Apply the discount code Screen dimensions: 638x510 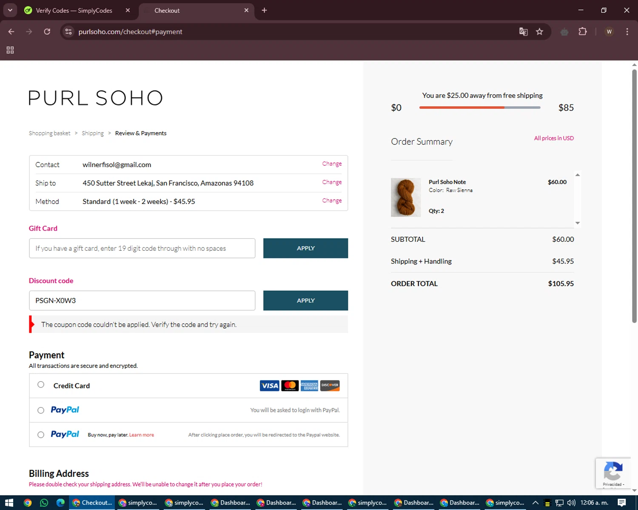(x=305, y=300)
